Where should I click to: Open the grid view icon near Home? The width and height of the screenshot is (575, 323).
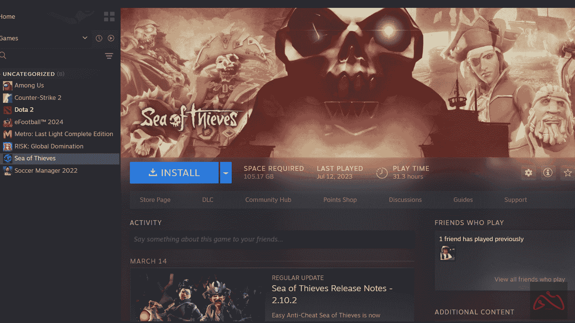pyautogui.click(x=109, y=16)
